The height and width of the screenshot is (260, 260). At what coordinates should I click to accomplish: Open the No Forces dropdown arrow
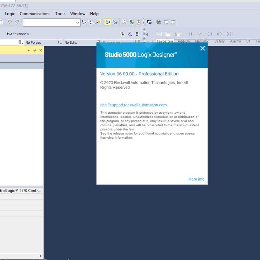coord(59,42)
